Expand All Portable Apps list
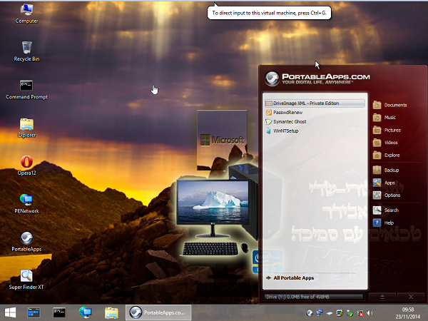Image resolution: width=428 pixels, height=321 pixels. point(290,278)
